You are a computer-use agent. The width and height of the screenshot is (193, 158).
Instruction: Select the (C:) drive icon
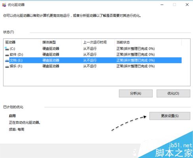(7, 49)
